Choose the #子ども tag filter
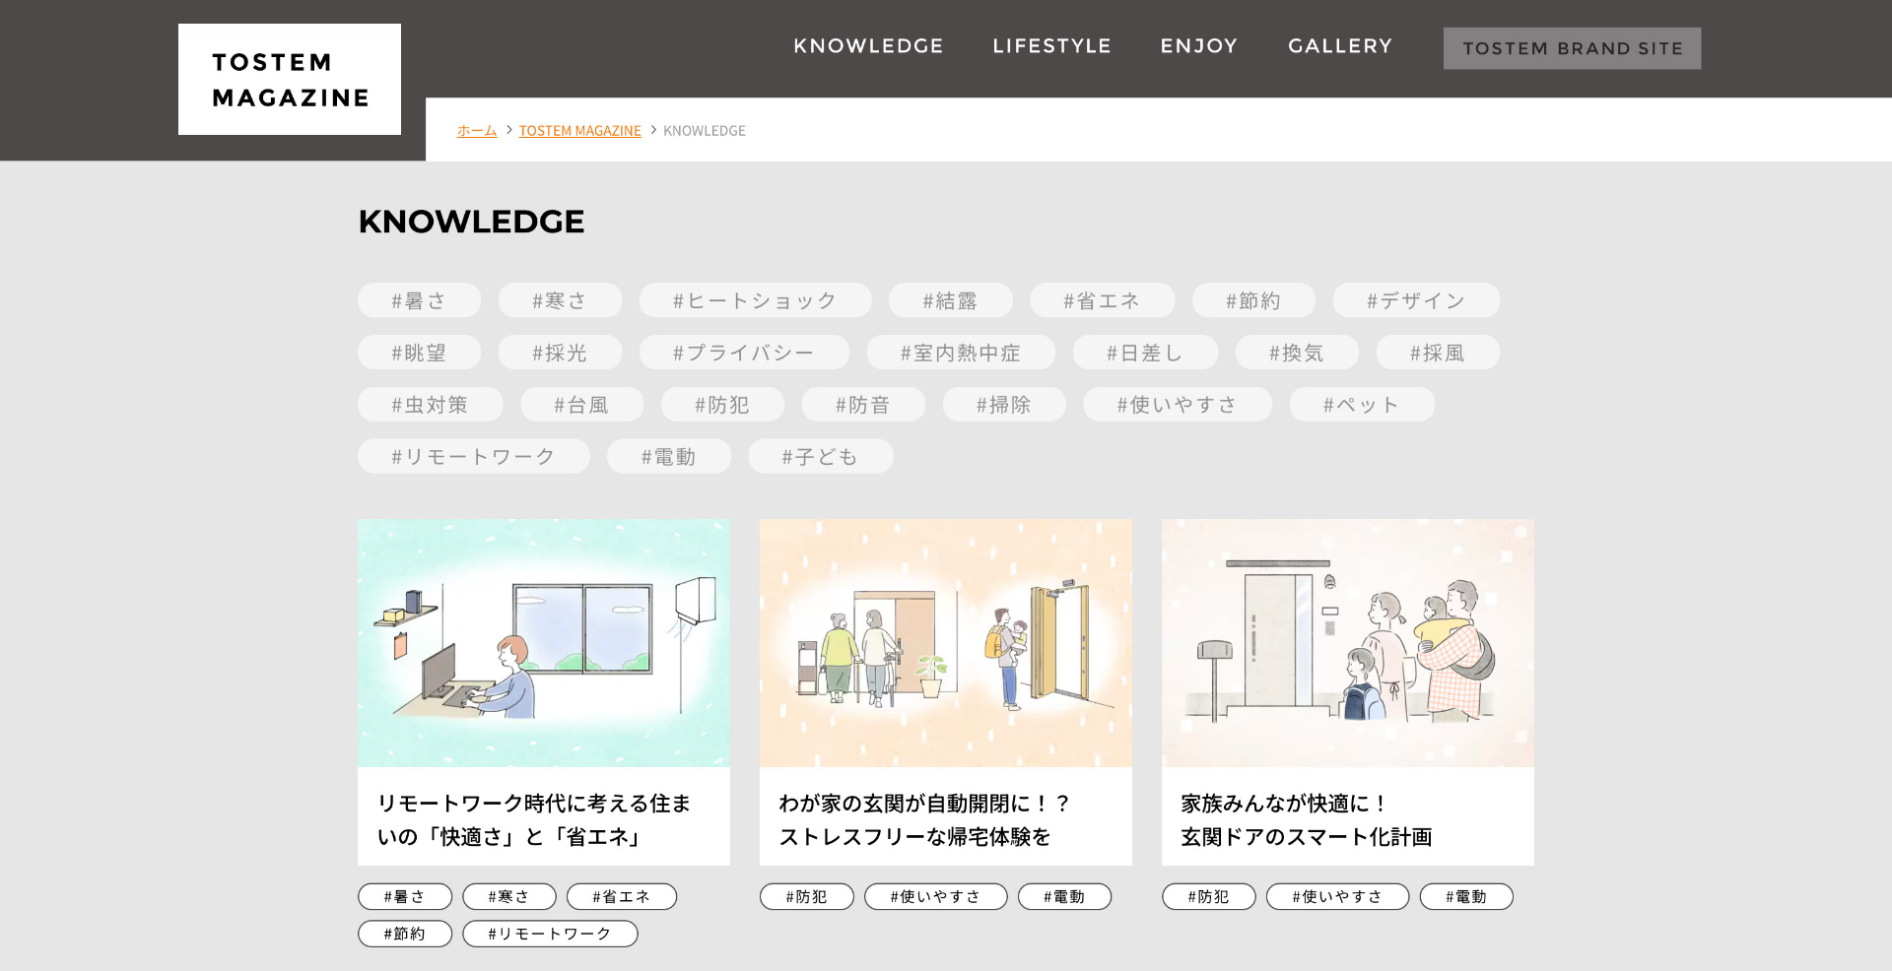 pyautogui.click(x=820, y=457)
